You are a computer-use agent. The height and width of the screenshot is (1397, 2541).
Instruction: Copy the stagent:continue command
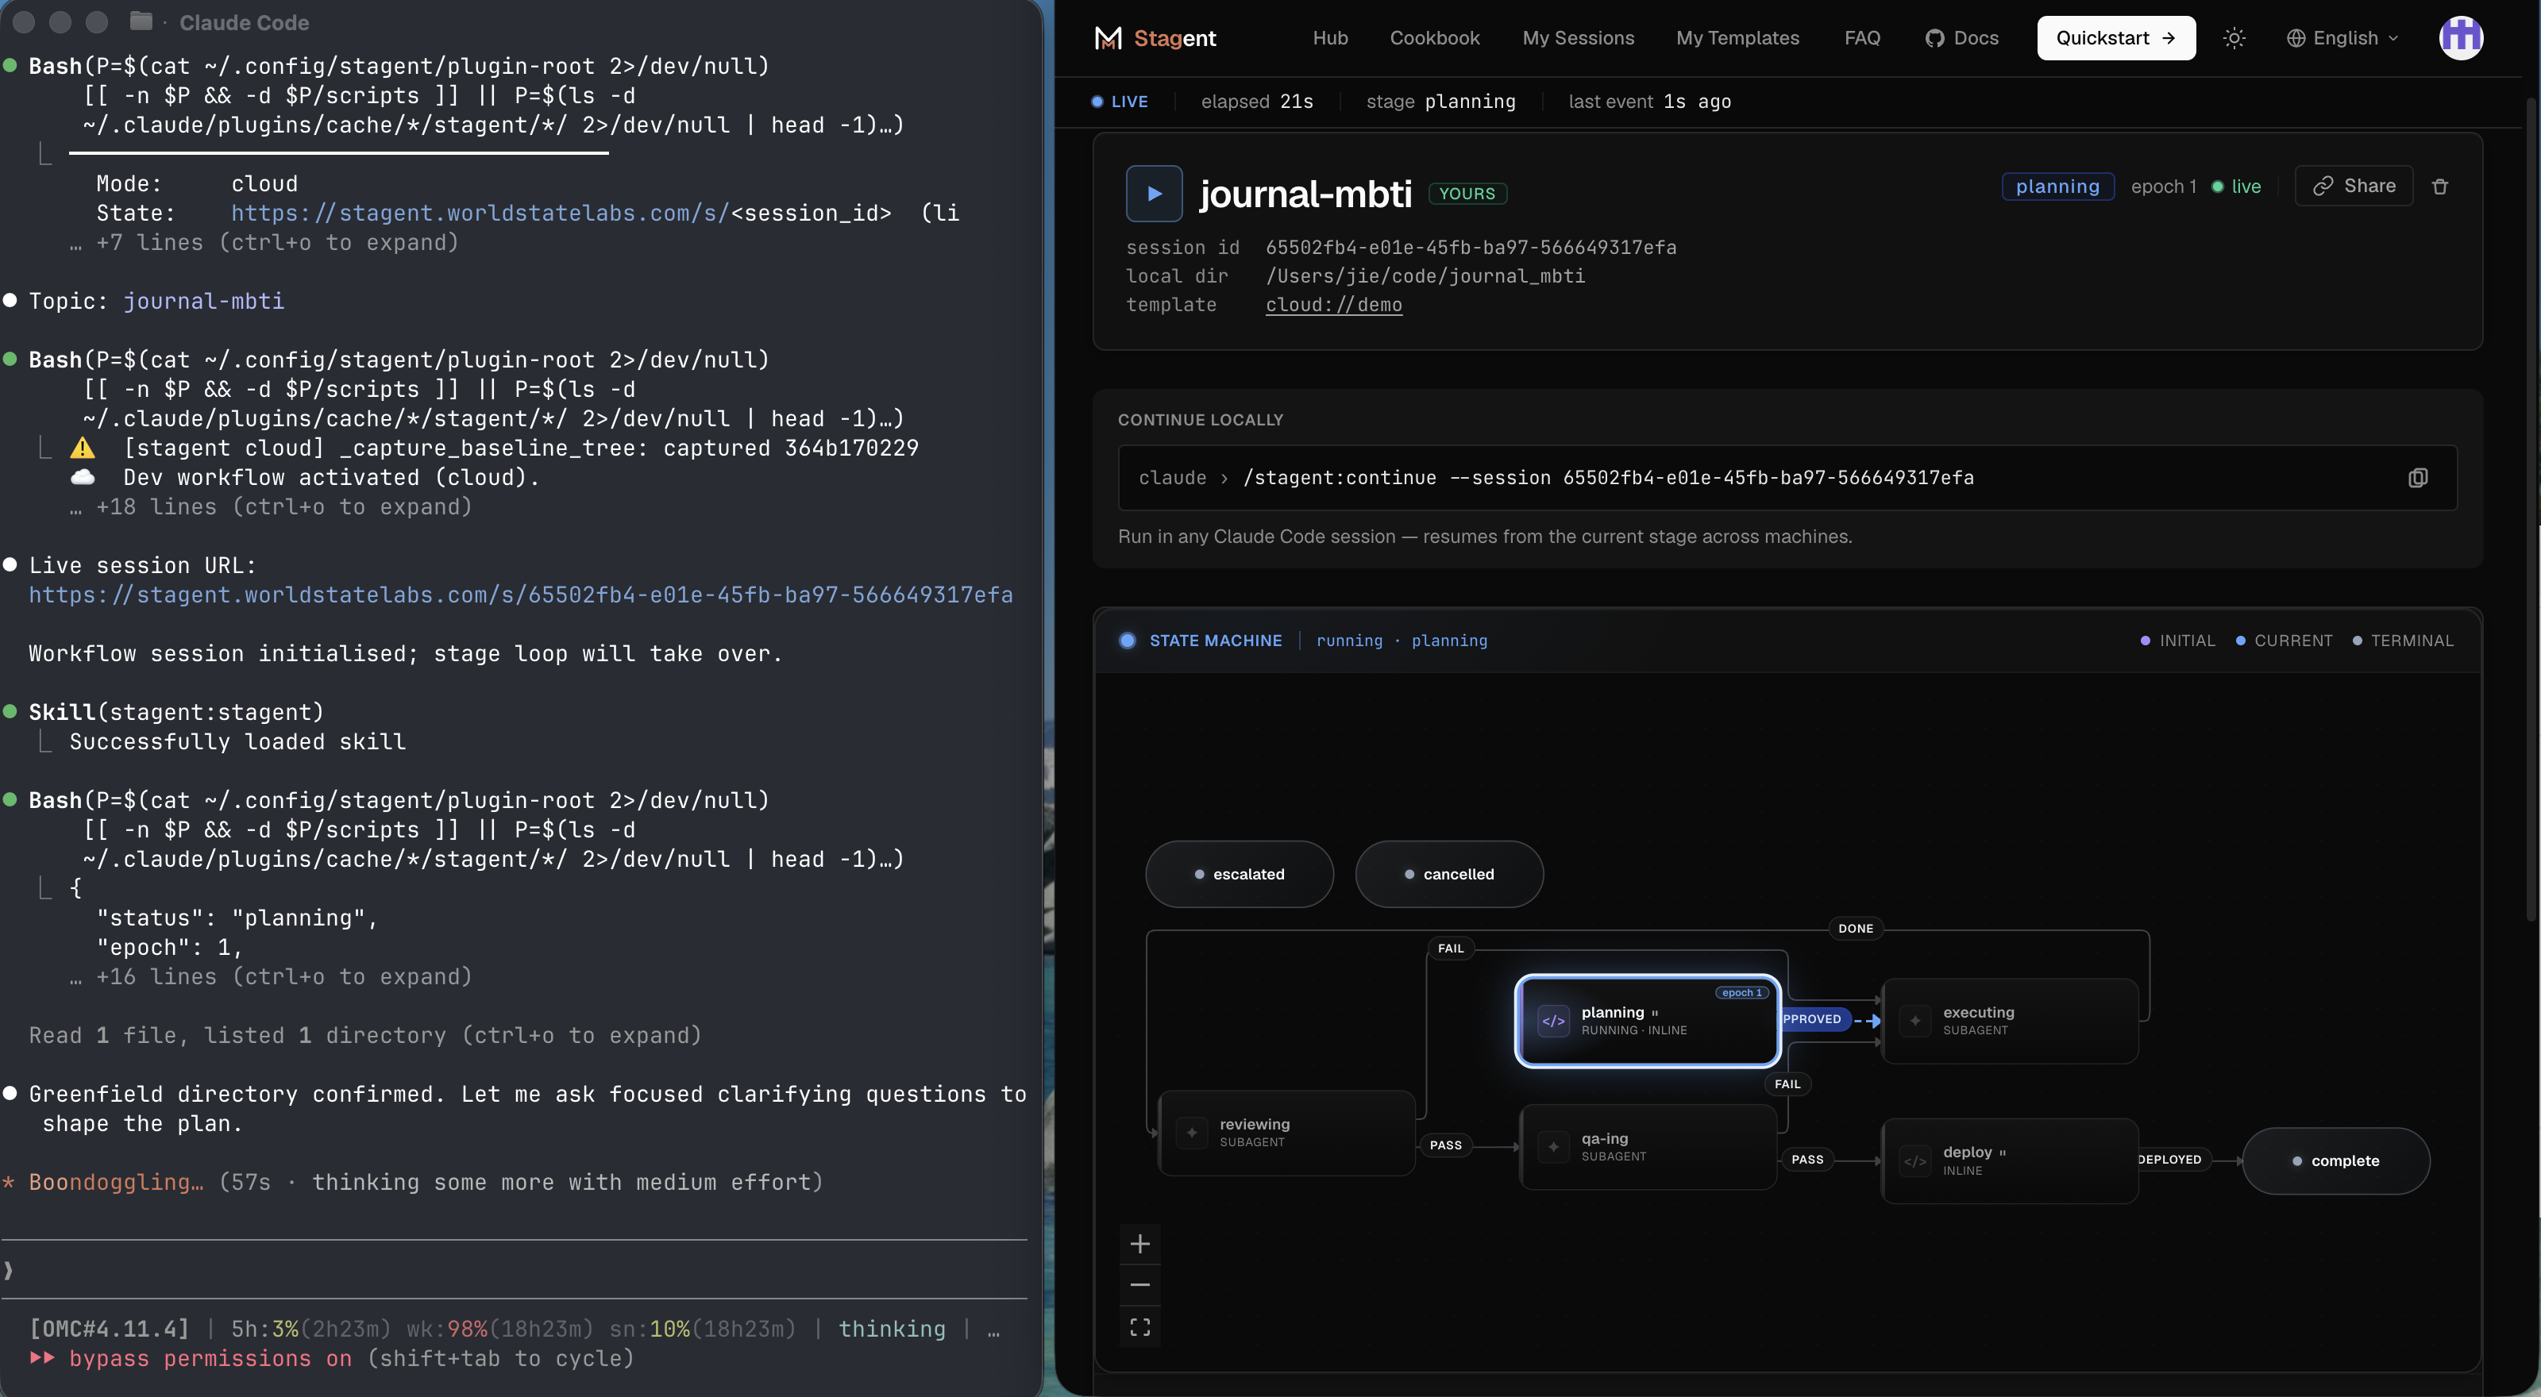(2416, 478)
